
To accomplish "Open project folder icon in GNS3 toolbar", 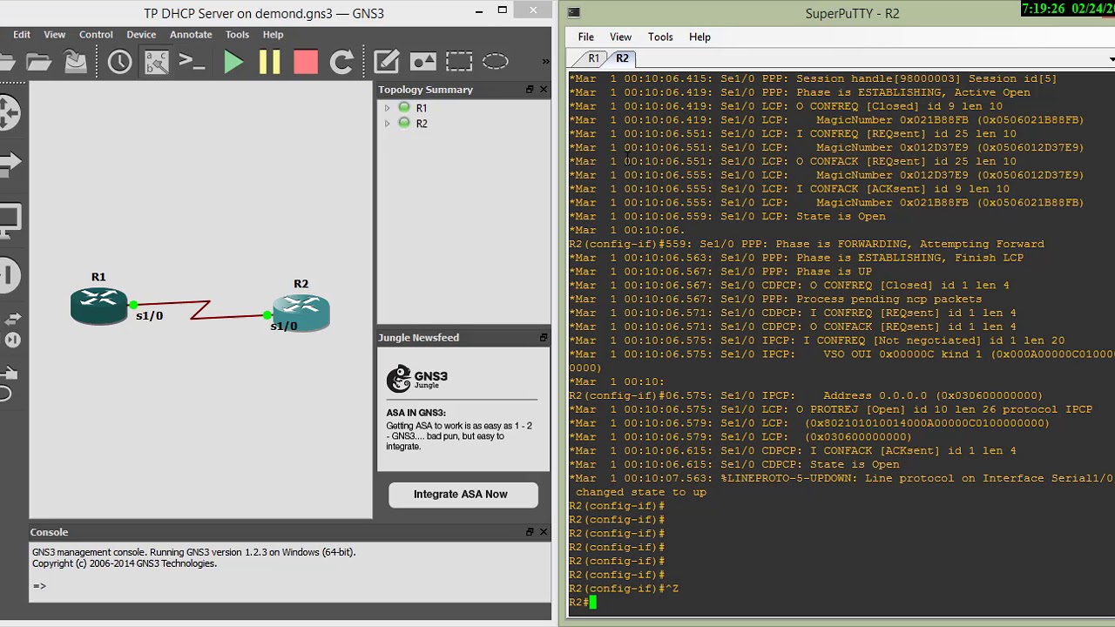I will click(38, 62).
